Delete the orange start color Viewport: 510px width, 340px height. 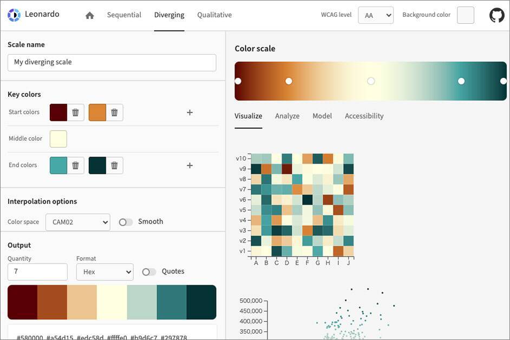(x=114, y=113)
